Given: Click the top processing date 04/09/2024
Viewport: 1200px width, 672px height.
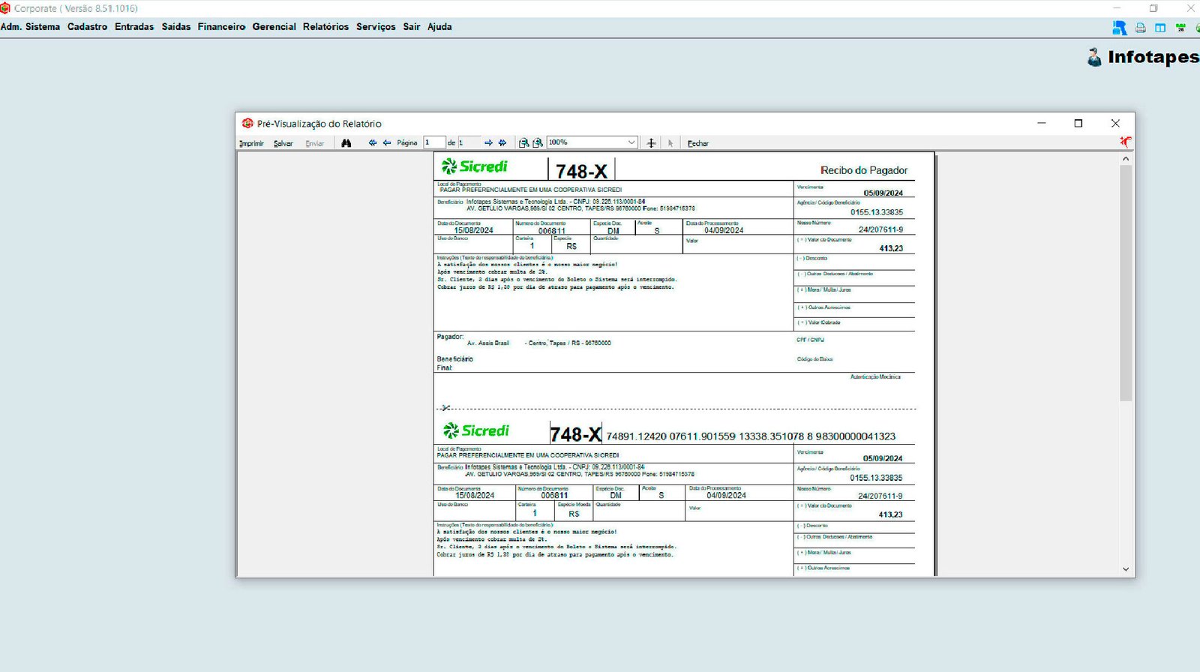Looking at the screenshot, I should pyautogui.click(x=724, y=230).
